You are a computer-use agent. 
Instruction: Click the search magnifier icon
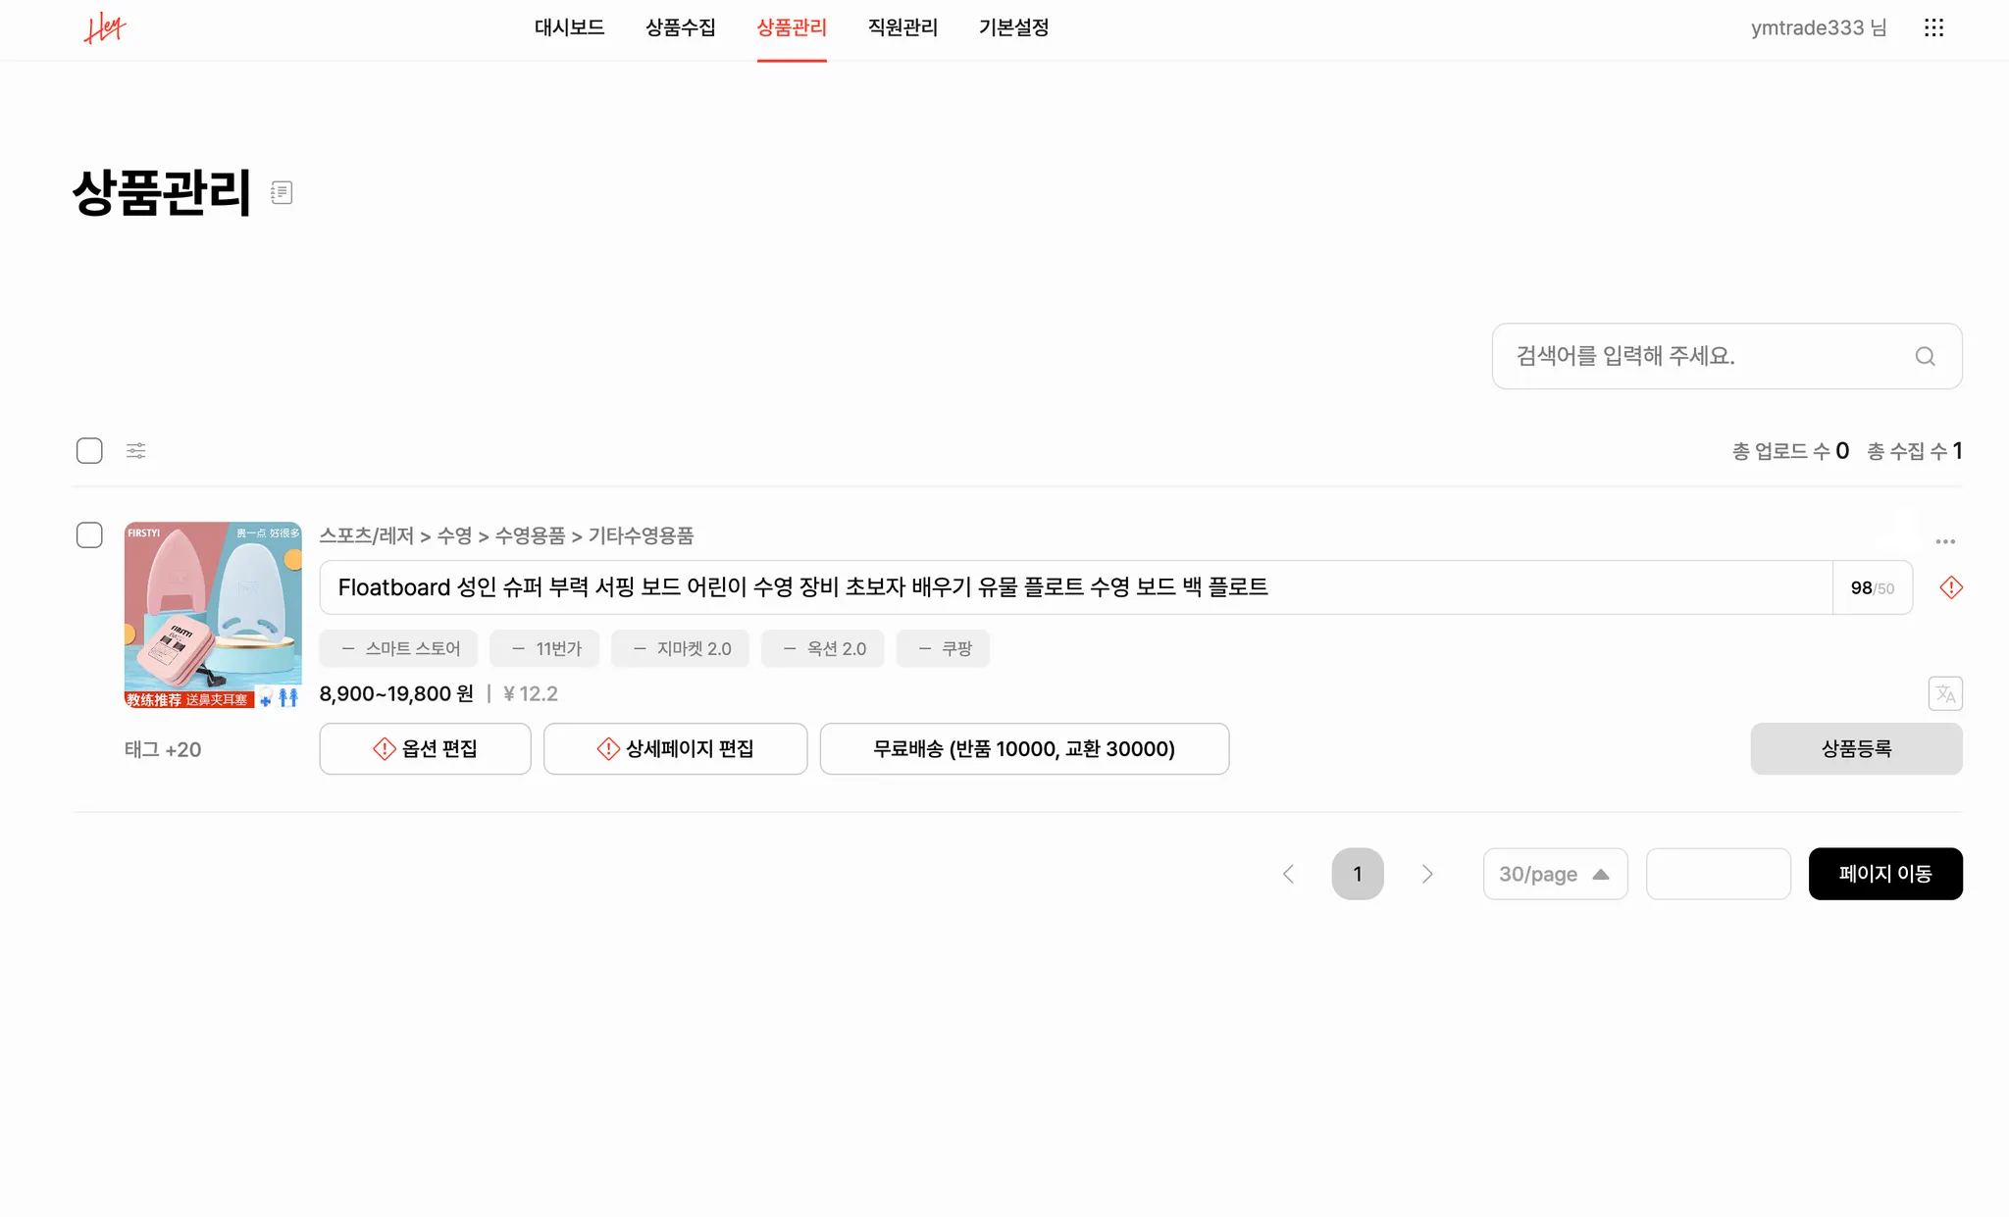click(1925, 356)
